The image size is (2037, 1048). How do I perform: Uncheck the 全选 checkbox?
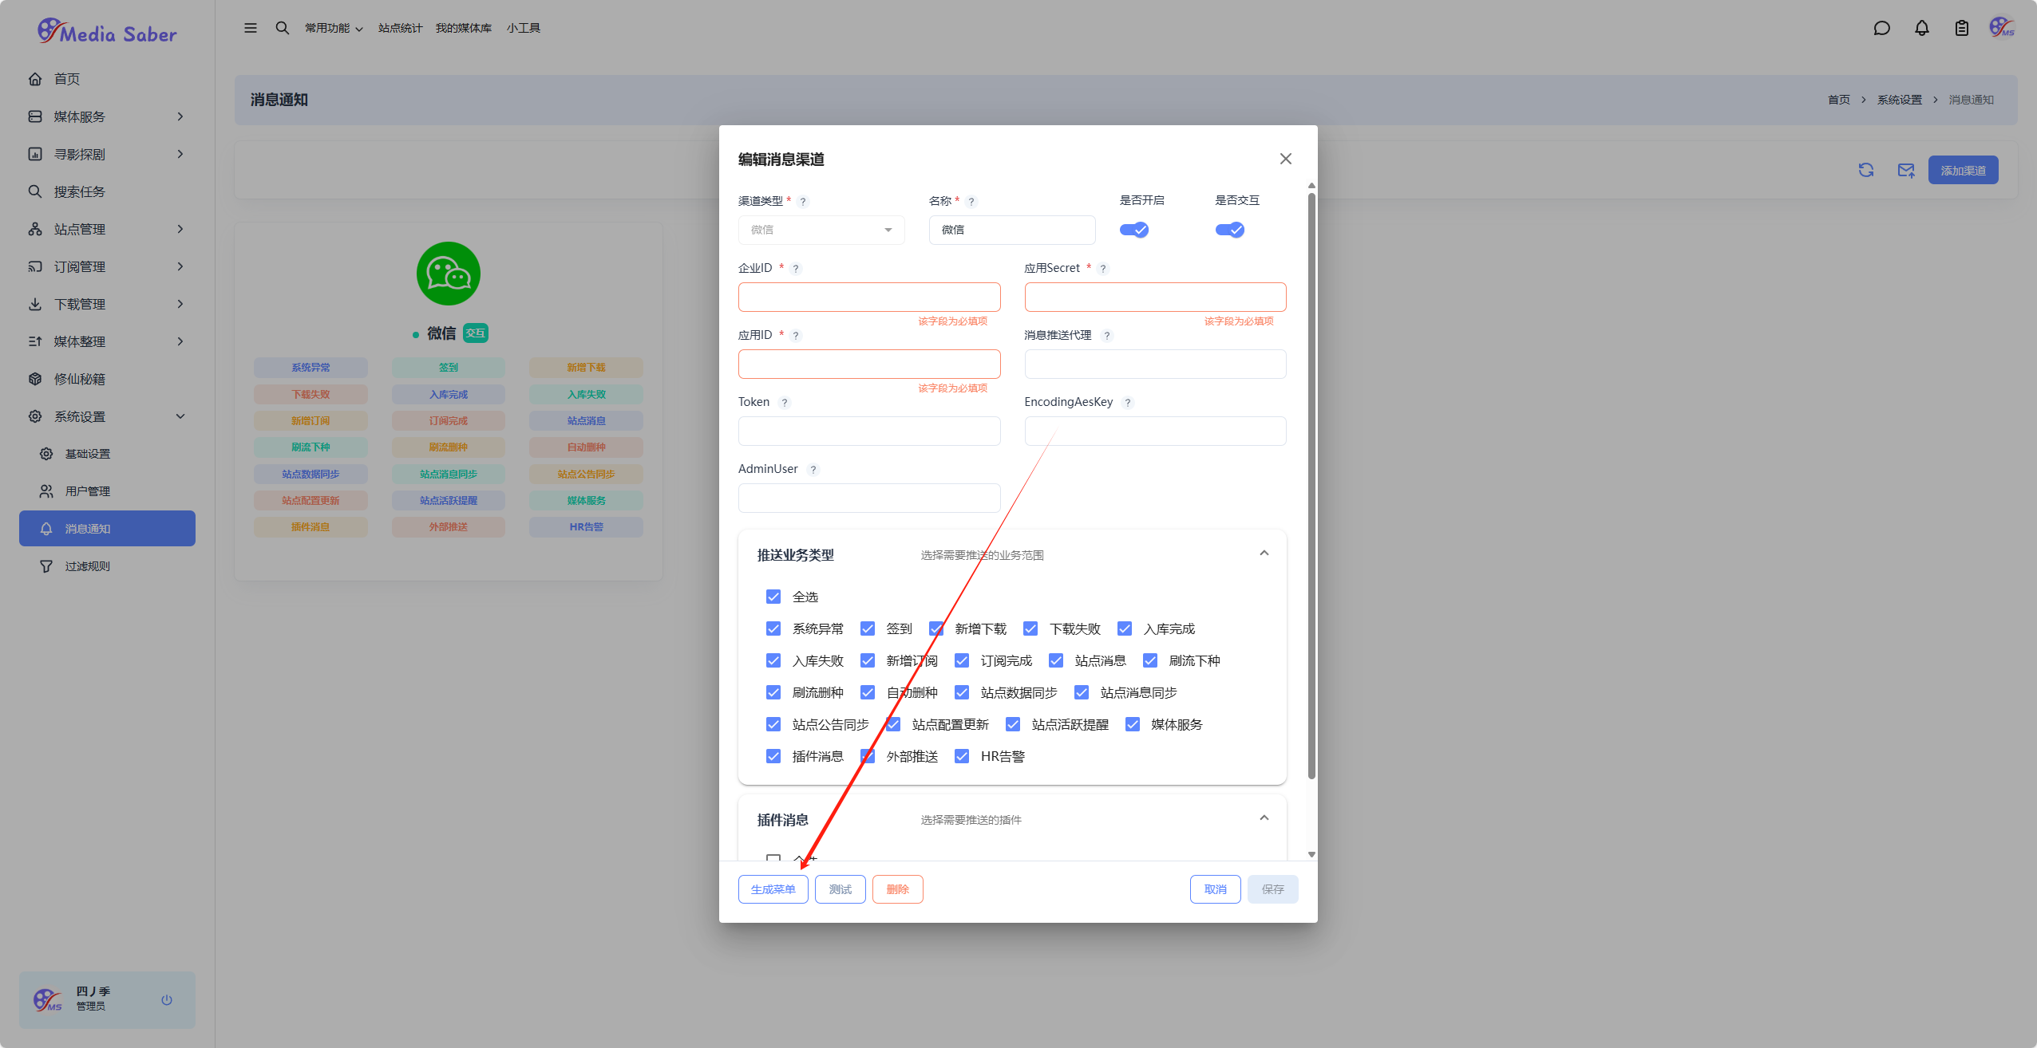773,597
